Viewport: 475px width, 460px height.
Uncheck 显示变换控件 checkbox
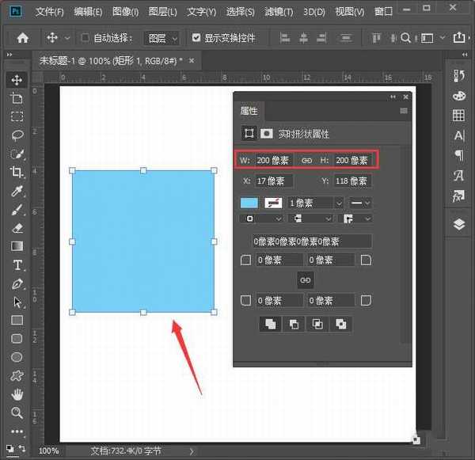tap(196, 38)
